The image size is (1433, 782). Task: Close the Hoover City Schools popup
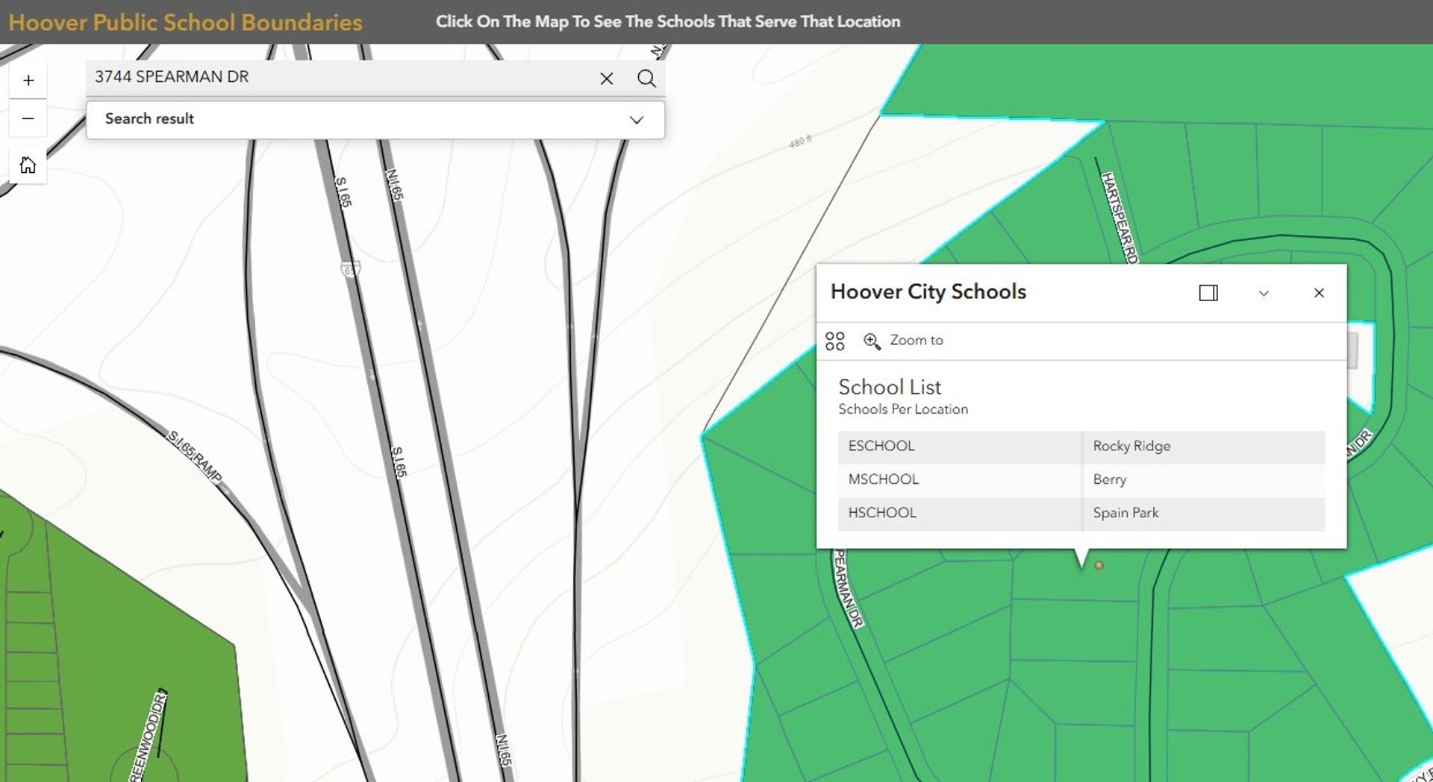pyautogui.click(x=1319, y=293)
